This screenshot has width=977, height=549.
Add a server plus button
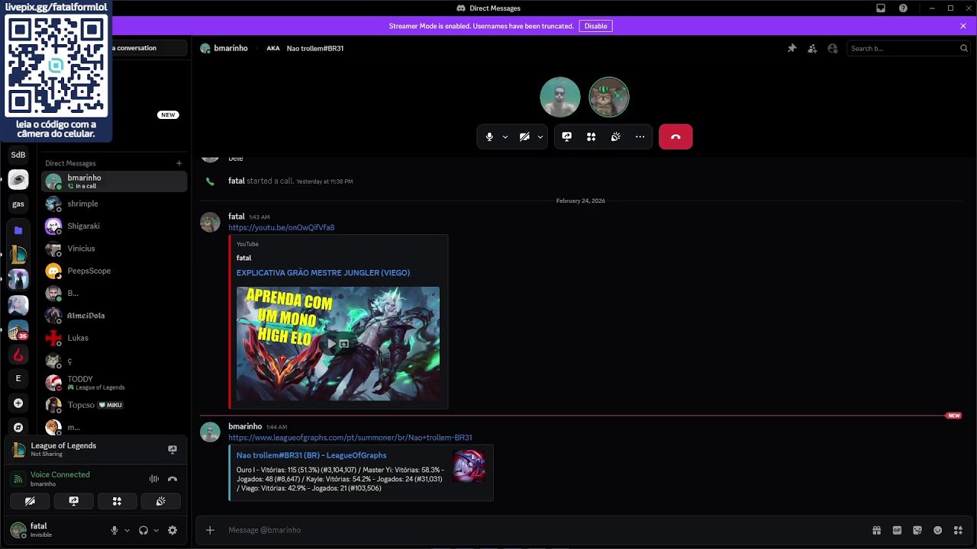(x=18, y=403)
